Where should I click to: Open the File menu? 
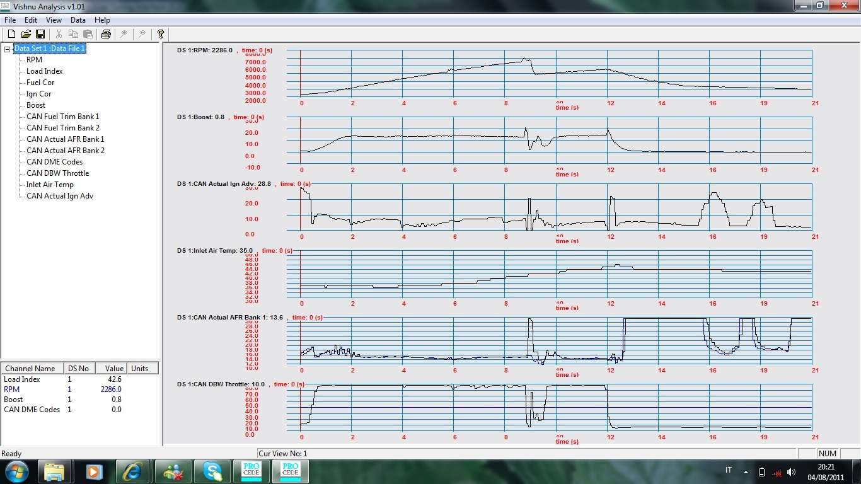(10, 20)
